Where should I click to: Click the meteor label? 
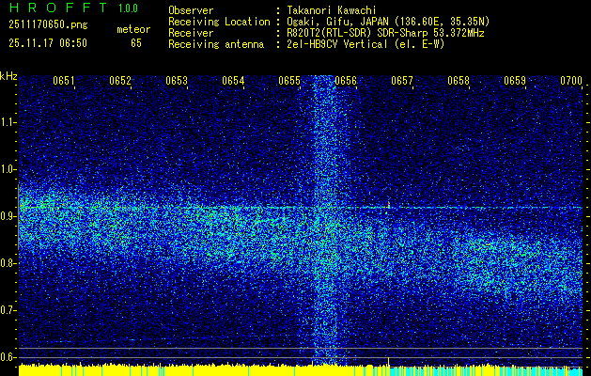click(133, 29)
